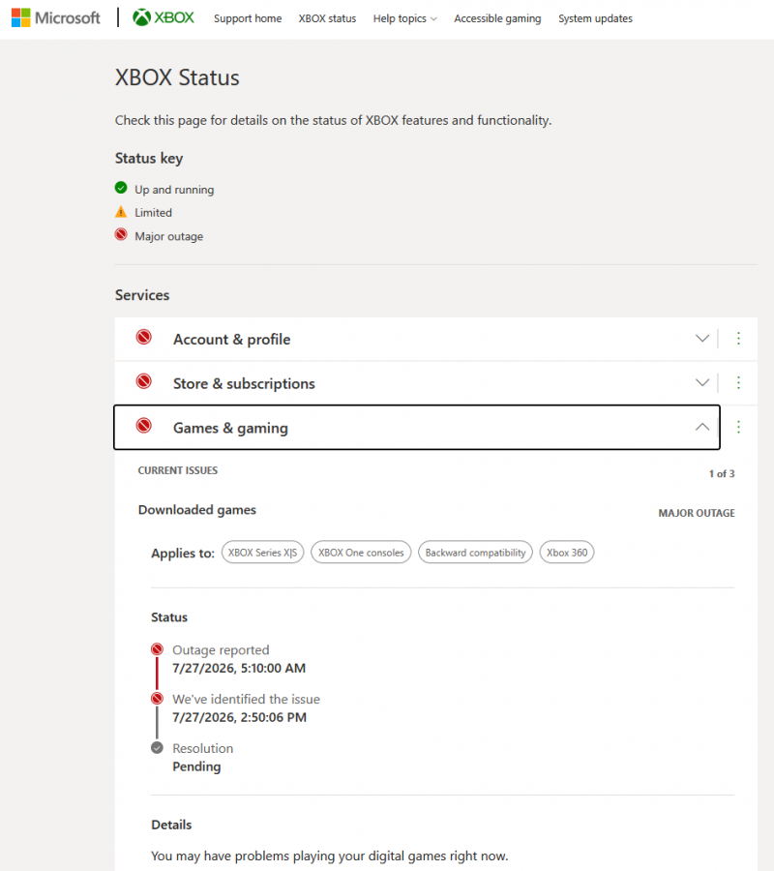This screenshot has width=774, height=871.
Task: Click the Account & profile heading
Action: [231, 340]
